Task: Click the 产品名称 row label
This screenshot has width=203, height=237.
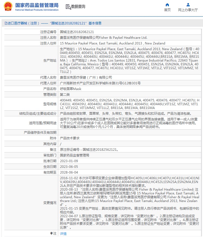Action: click(50, 89)
